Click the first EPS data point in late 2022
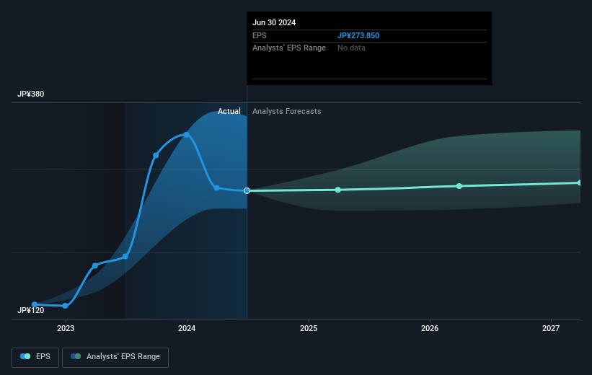 (35, 304)
